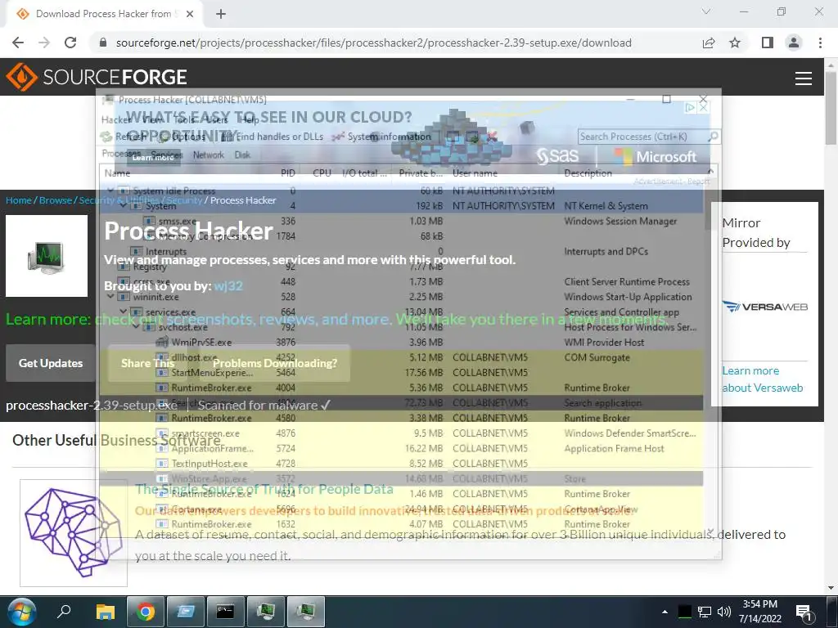Click the Share This button
The width and height of the screenshot is (838, 628).
[147, 363]
